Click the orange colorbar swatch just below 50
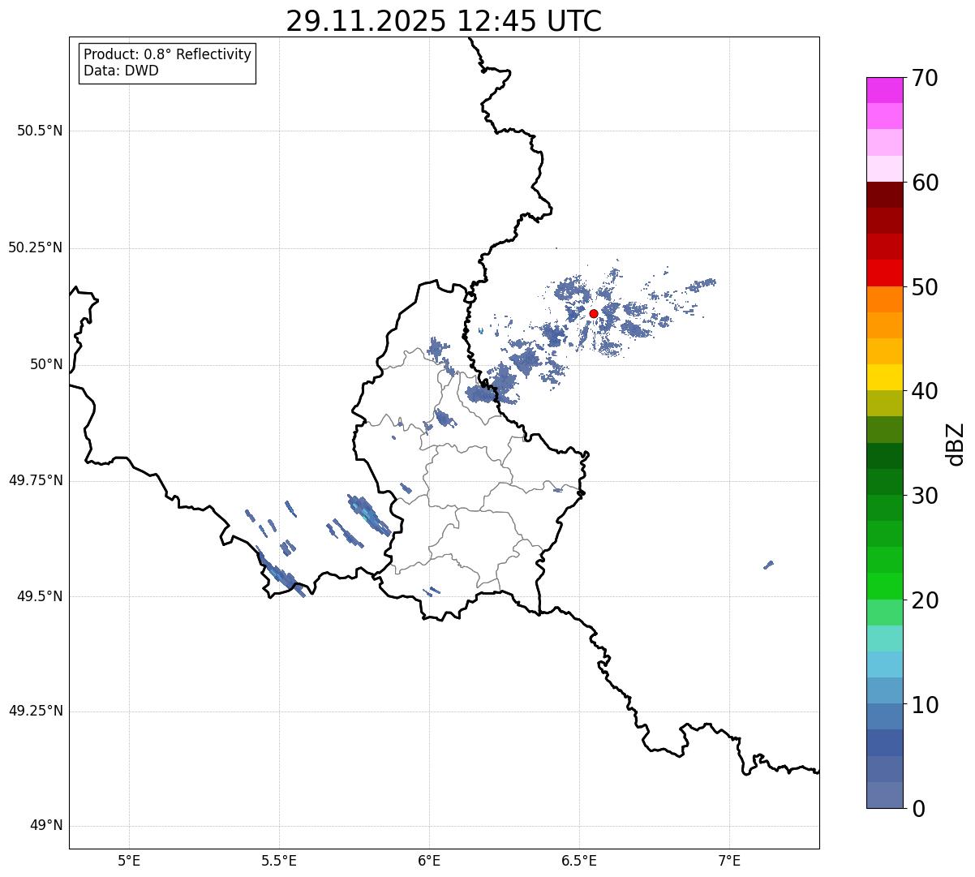 click(x=884, y=299)
